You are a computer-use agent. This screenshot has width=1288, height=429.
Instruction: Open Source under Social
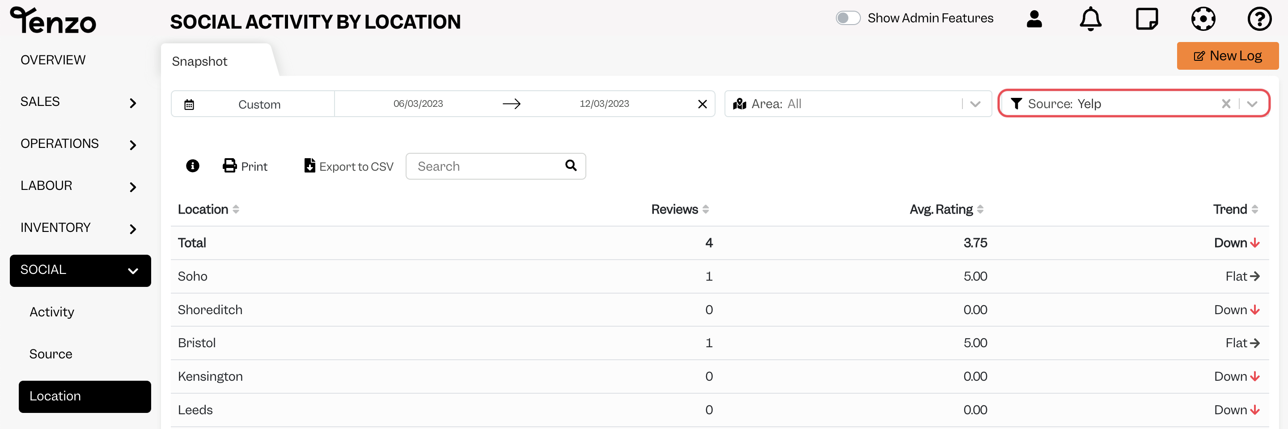tap(51, 354)
